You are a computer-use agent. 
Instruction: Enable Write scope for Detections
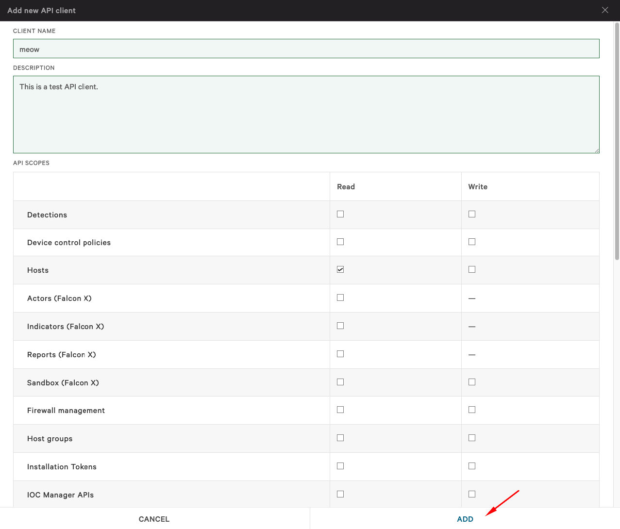472,214
